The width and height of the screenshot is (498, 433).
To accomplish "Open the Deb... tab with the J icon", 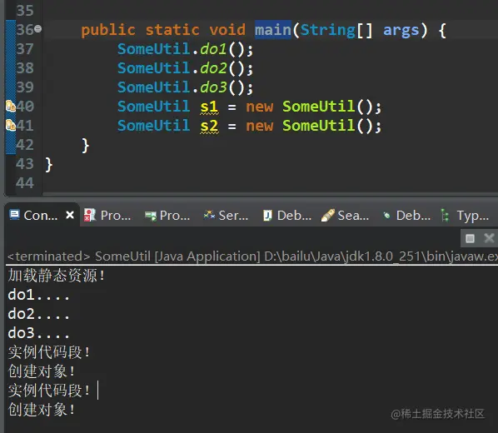I will [x=287, y=216].
